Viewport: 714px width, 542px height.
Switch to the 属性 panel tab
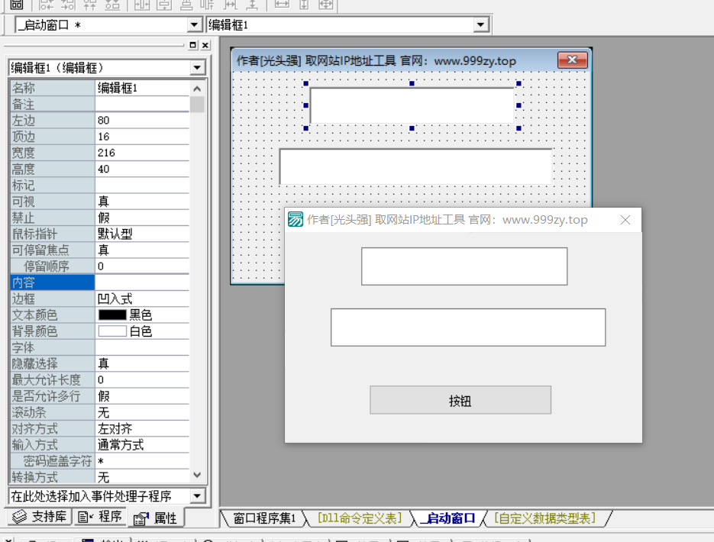[x=155, y=518]
